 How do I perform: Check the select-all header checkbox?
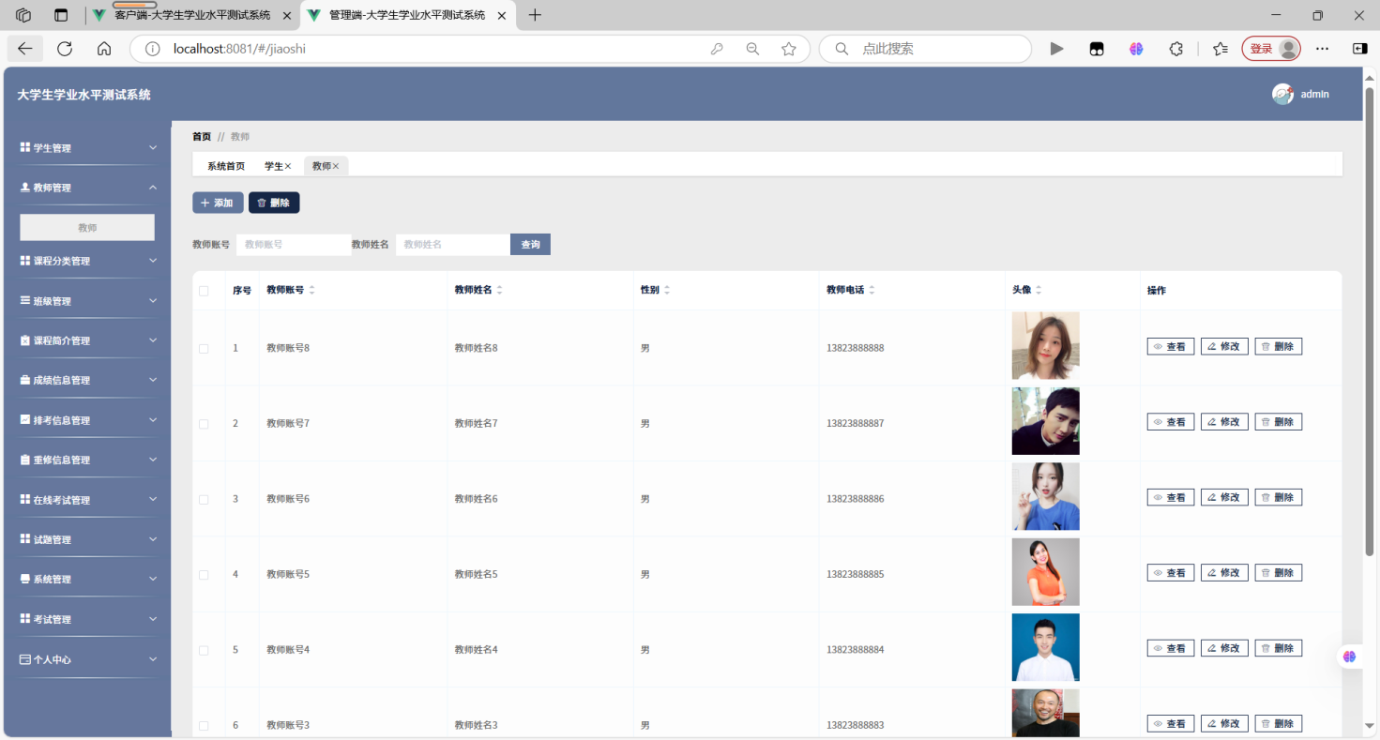(x=204, y=291)
